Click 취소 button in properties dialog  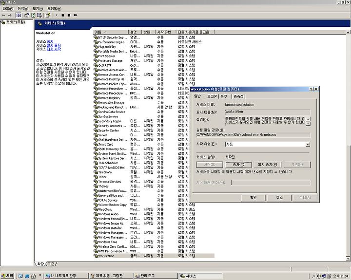279,198
